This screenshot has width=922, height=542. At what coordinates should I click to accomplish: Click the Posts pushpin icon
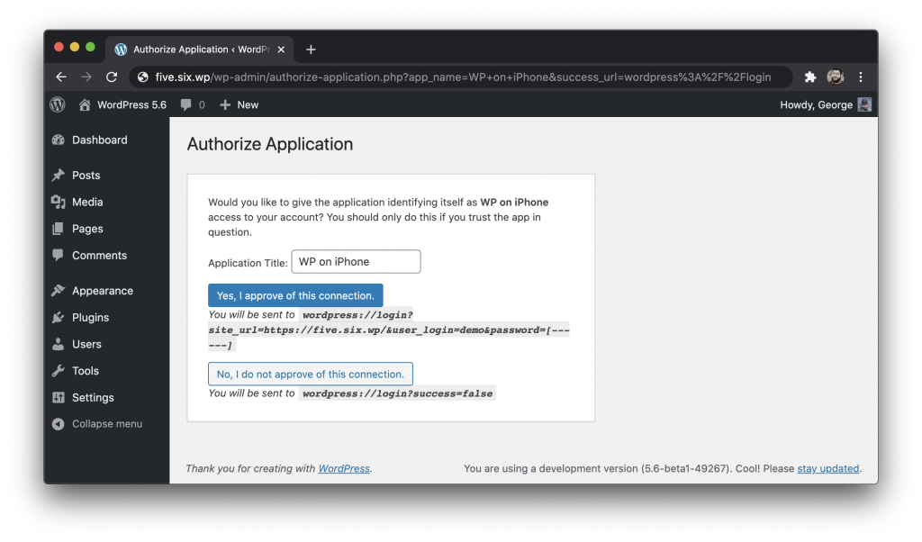[x=58, y=176]
